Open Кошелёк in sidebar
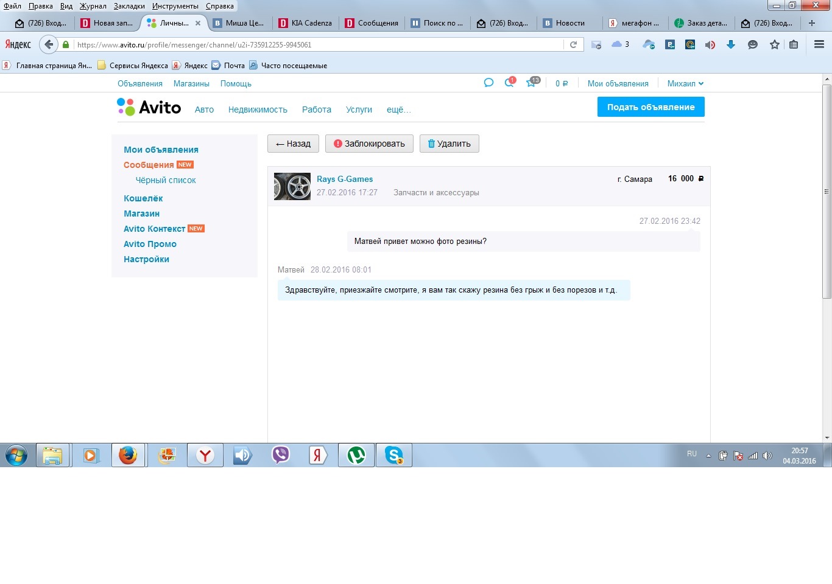832x584 pixels. coord(143,198)
